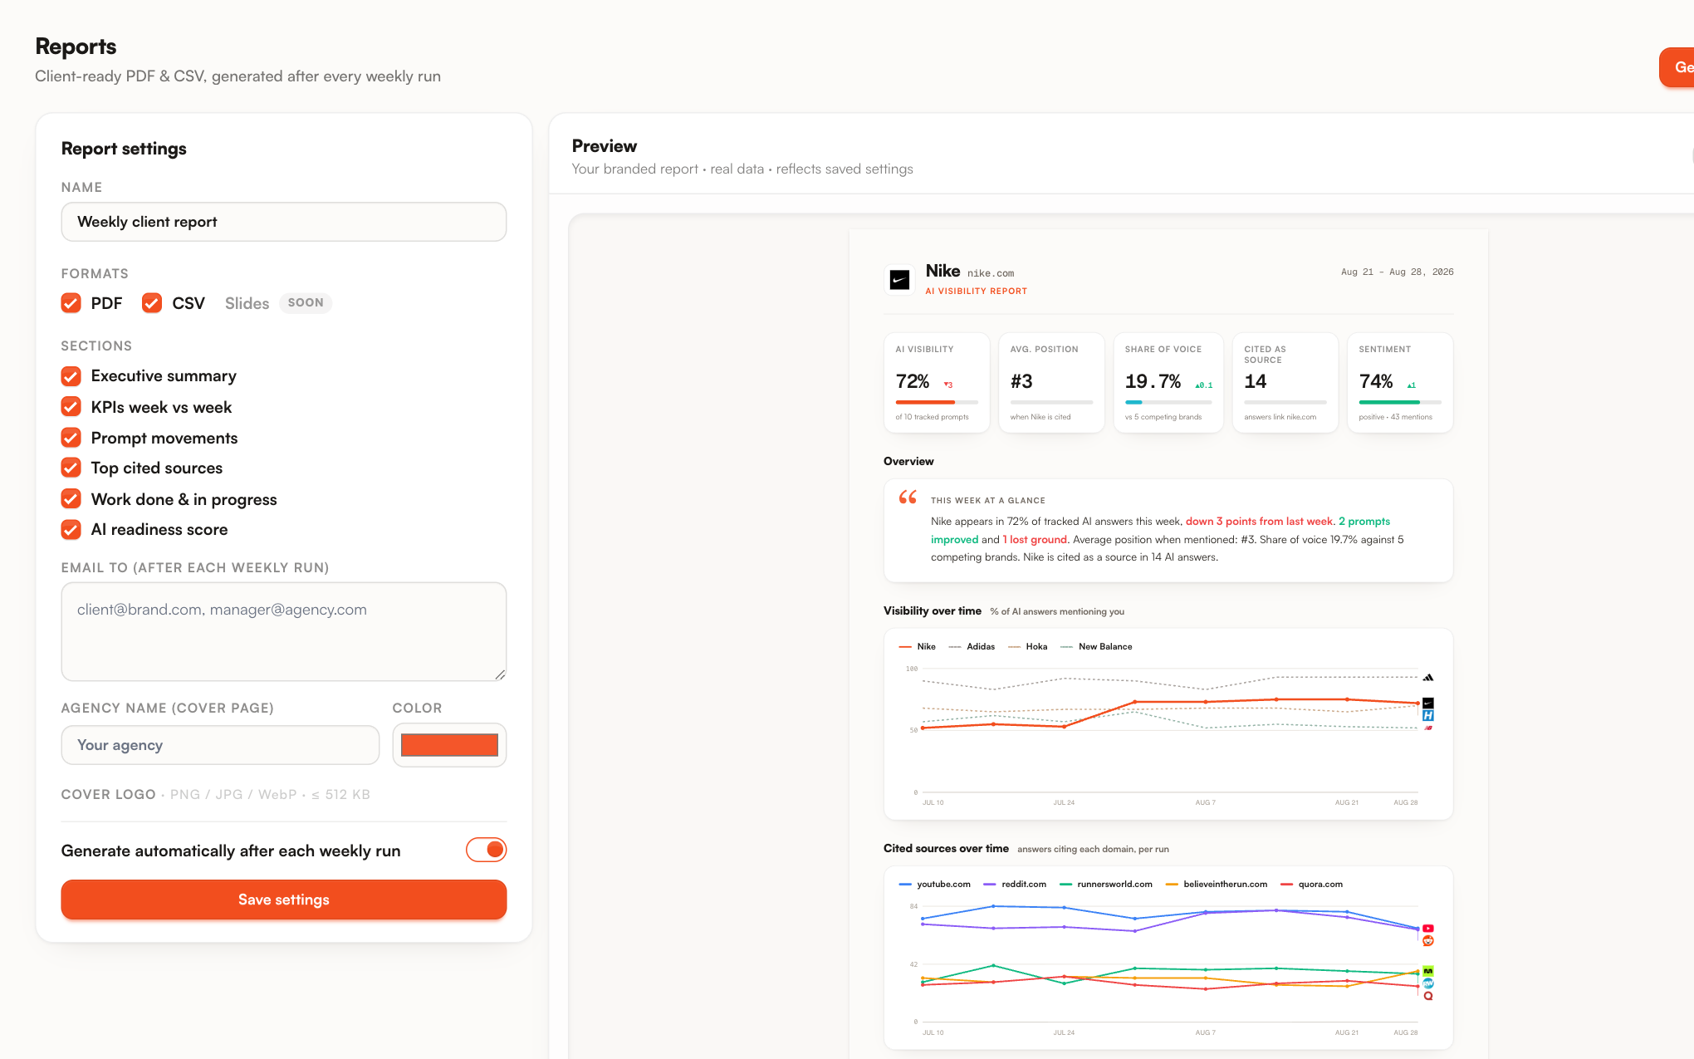1694x1059 pixels.
Task: Click the believeintherun.com legend entry
Action: click(1217, 884)
